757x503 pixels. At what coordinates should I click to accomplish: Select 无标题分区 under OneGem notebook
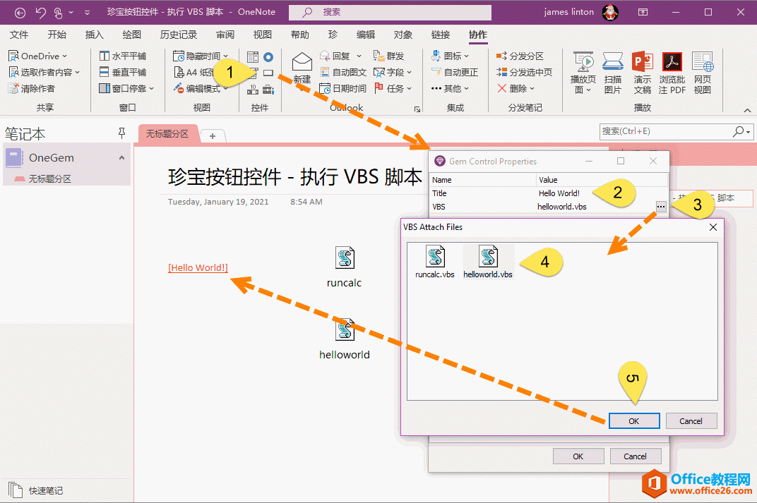click(49, 179)
